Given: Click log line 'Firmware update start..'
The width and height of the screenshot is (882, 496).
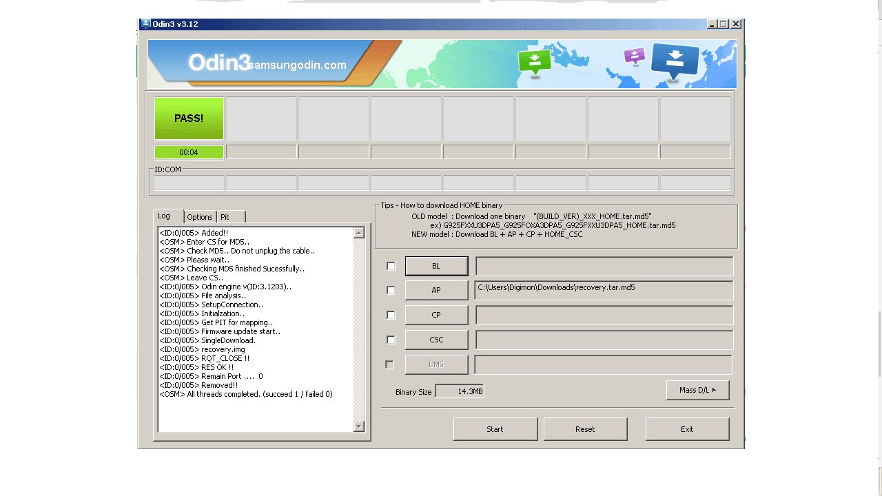Looking at the screenshot, I should pos(220,331).
